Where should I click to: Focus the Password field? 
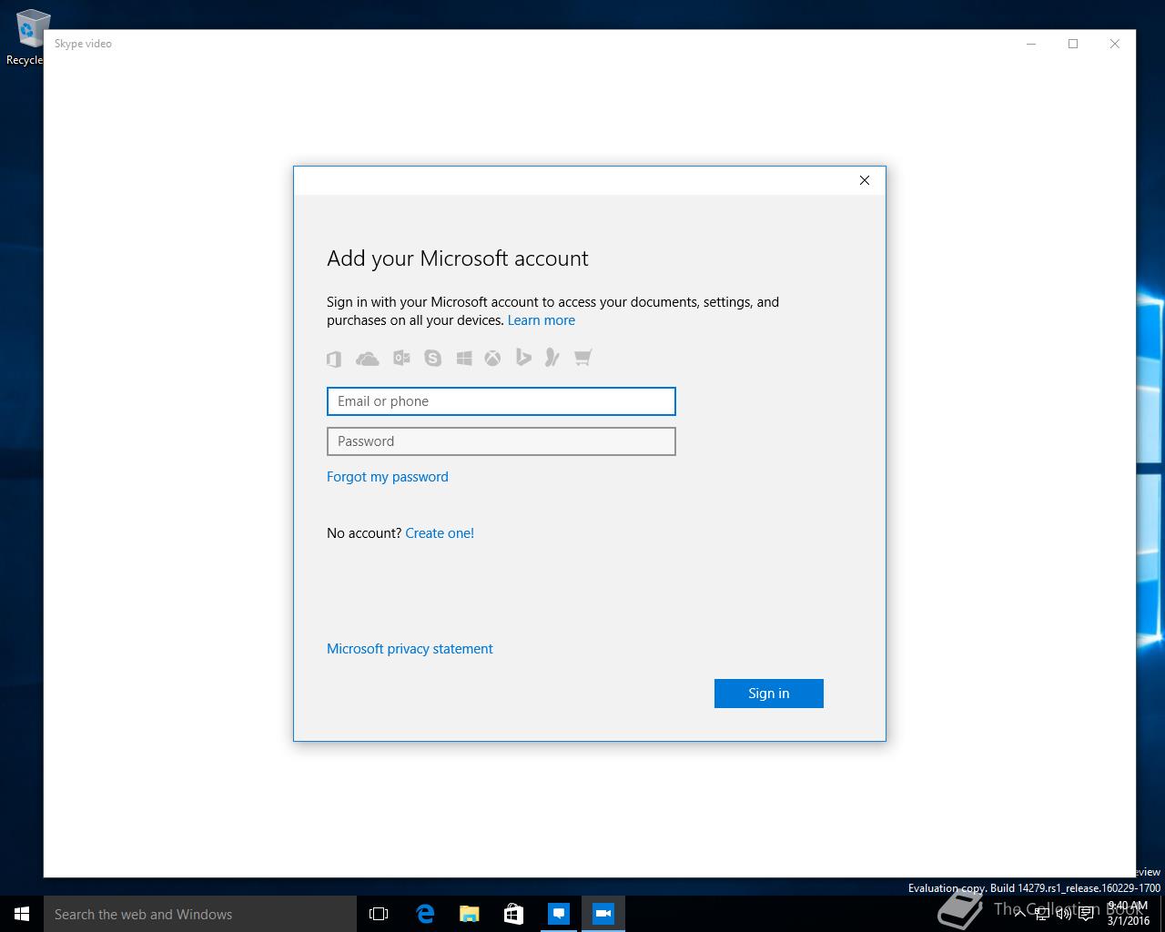[x=501, y=441]
